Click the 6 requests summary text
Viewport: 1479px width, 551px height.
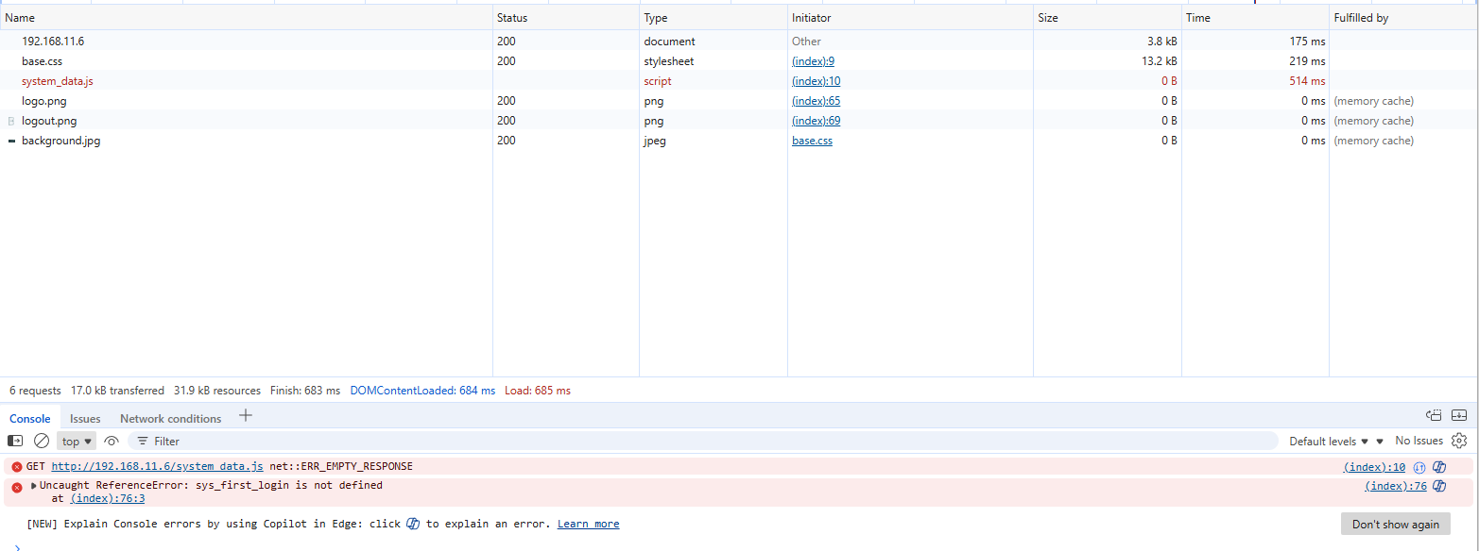click(x=35, y=390)
